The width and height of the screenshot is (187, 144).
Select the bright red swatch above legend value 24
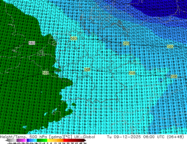[64, 140]
